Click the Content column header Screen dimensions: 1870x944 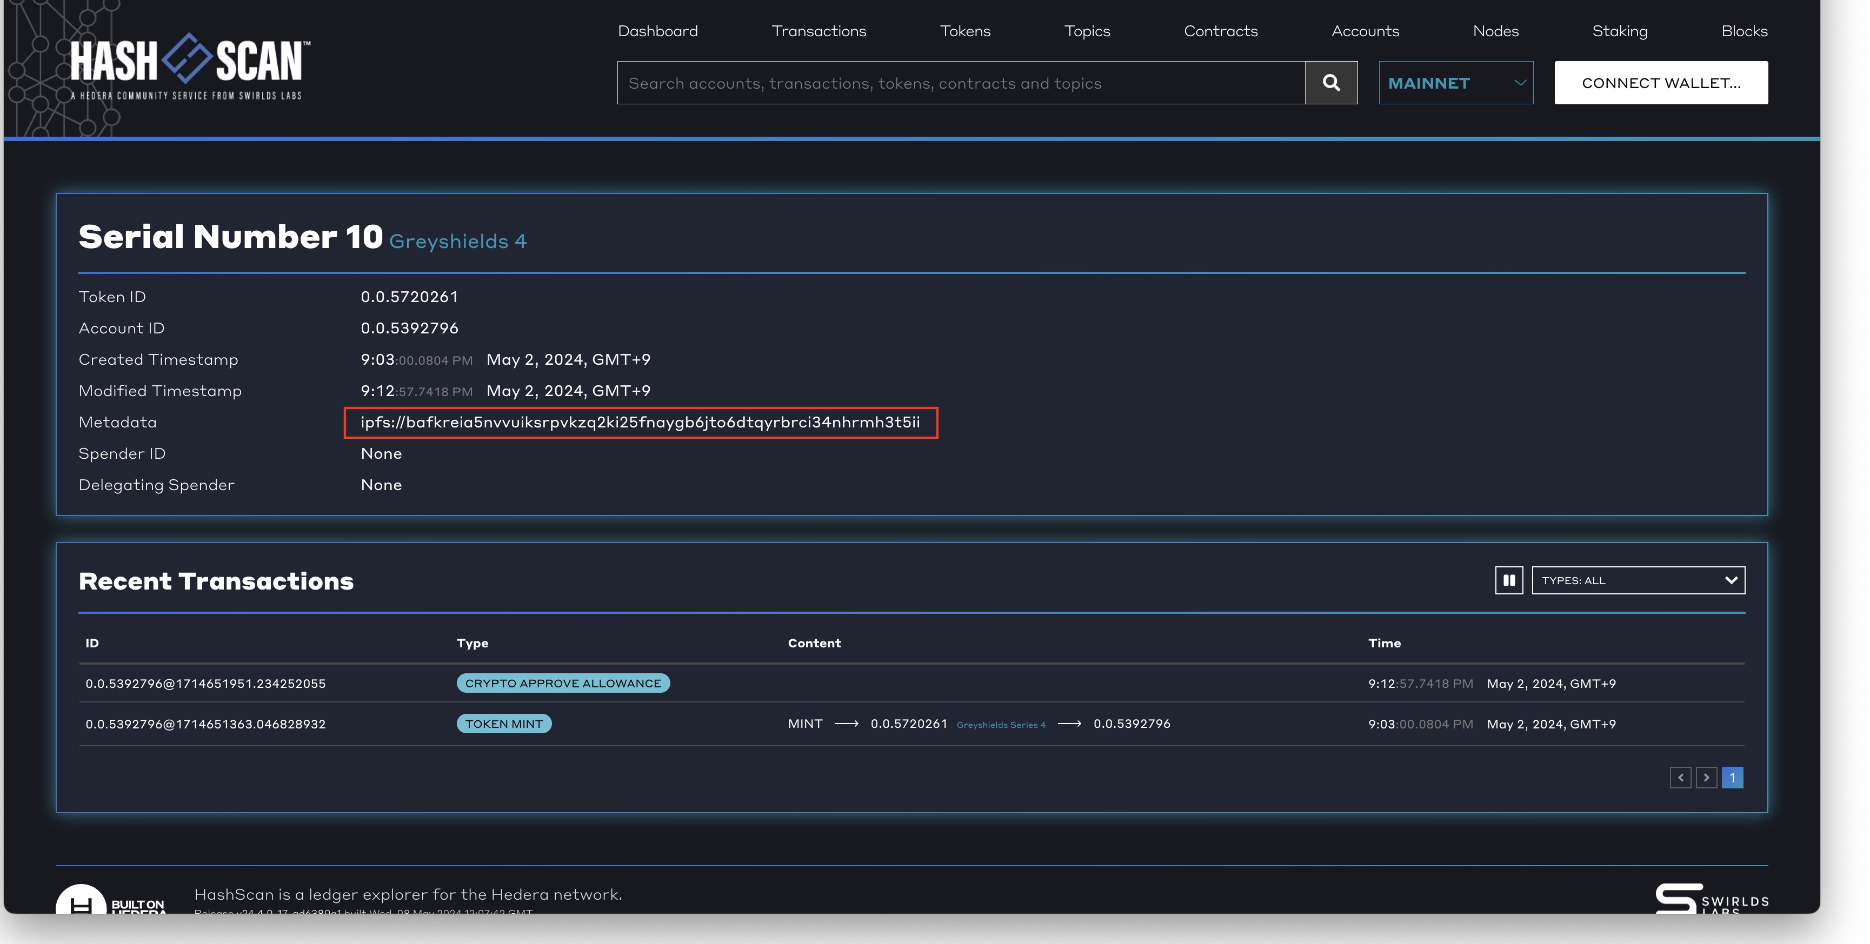click(x=815, y=643)
